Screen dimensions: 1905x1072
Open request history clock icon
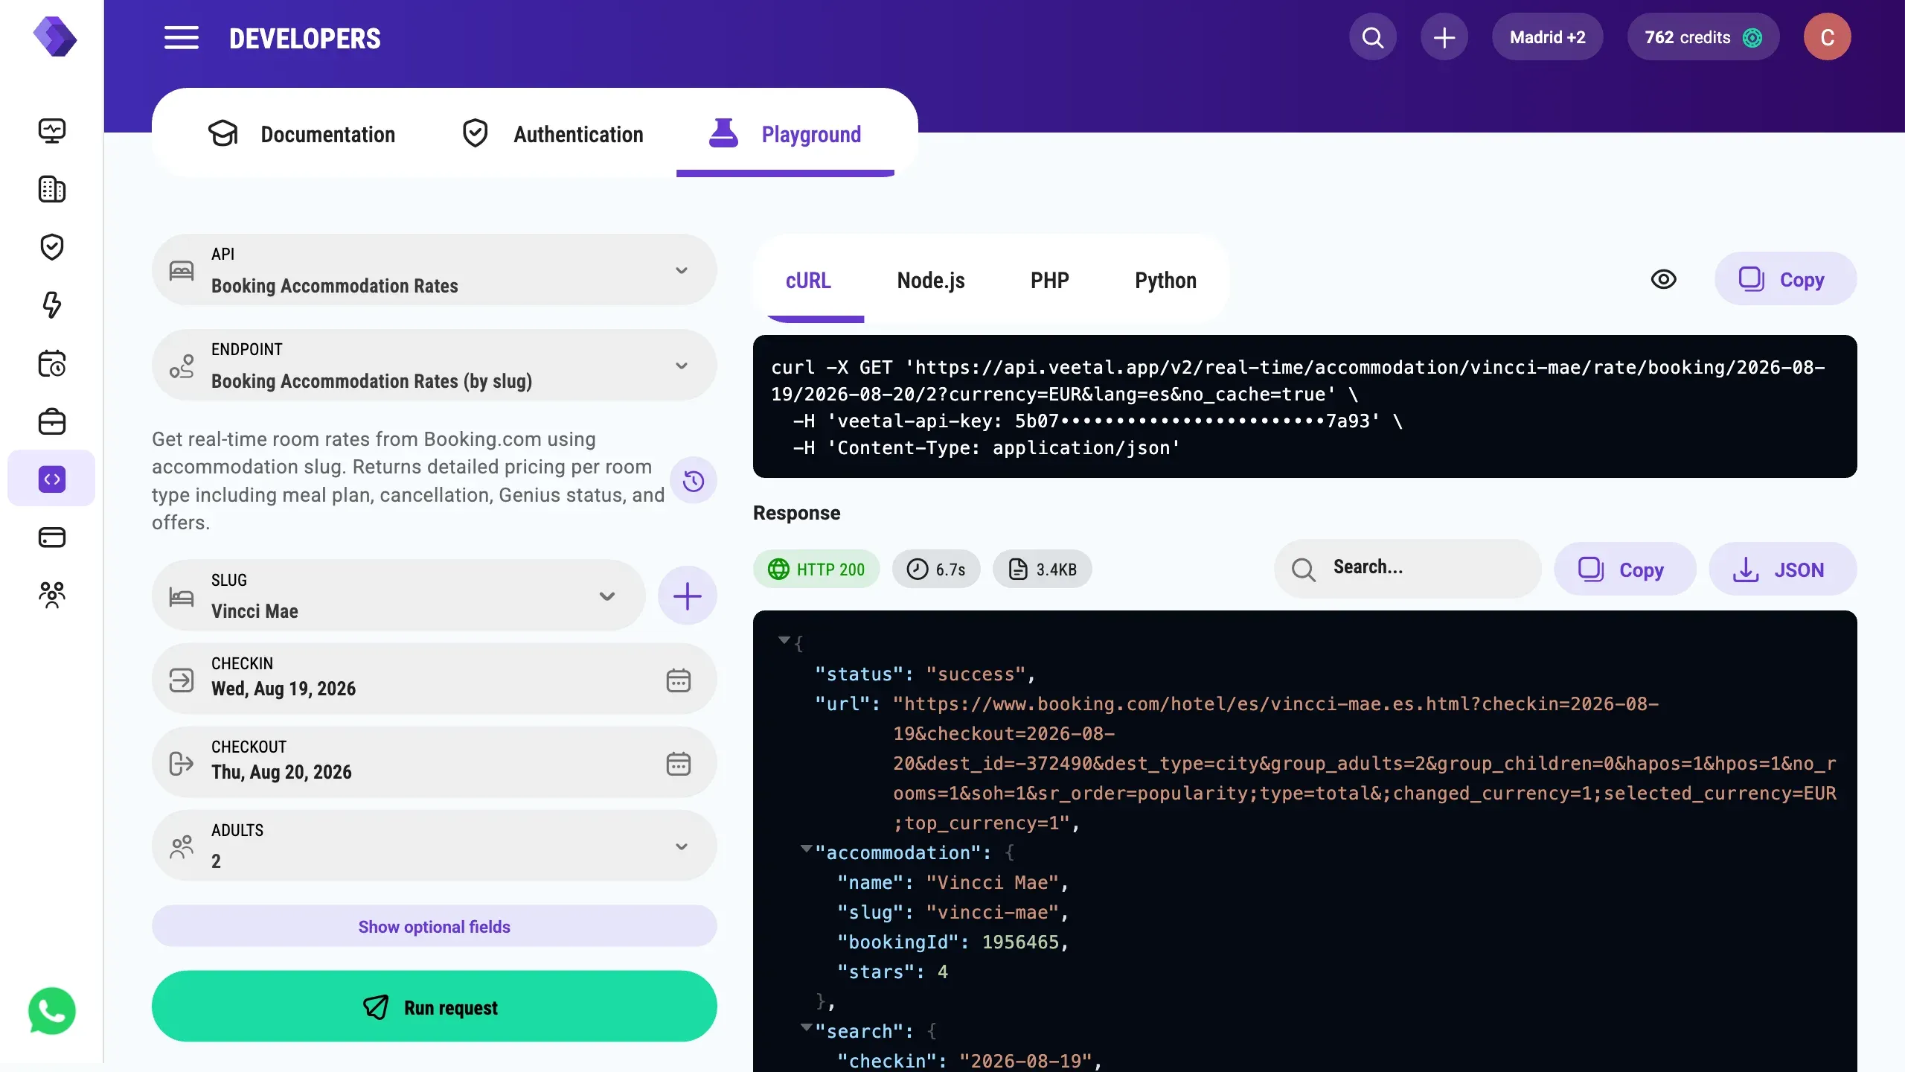tap(693, 481)
